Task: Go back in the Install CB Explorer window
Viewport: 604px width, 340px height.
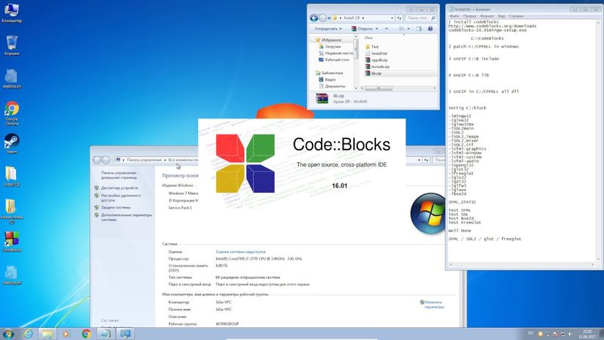Action: tap(314, 17)
